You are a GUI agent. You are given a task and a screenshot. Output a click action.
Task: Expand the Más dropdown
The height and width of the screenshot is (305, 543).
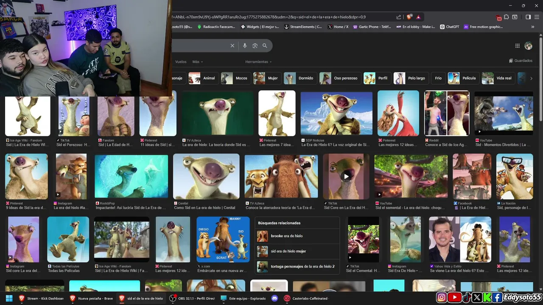click(x=197, y=62)
